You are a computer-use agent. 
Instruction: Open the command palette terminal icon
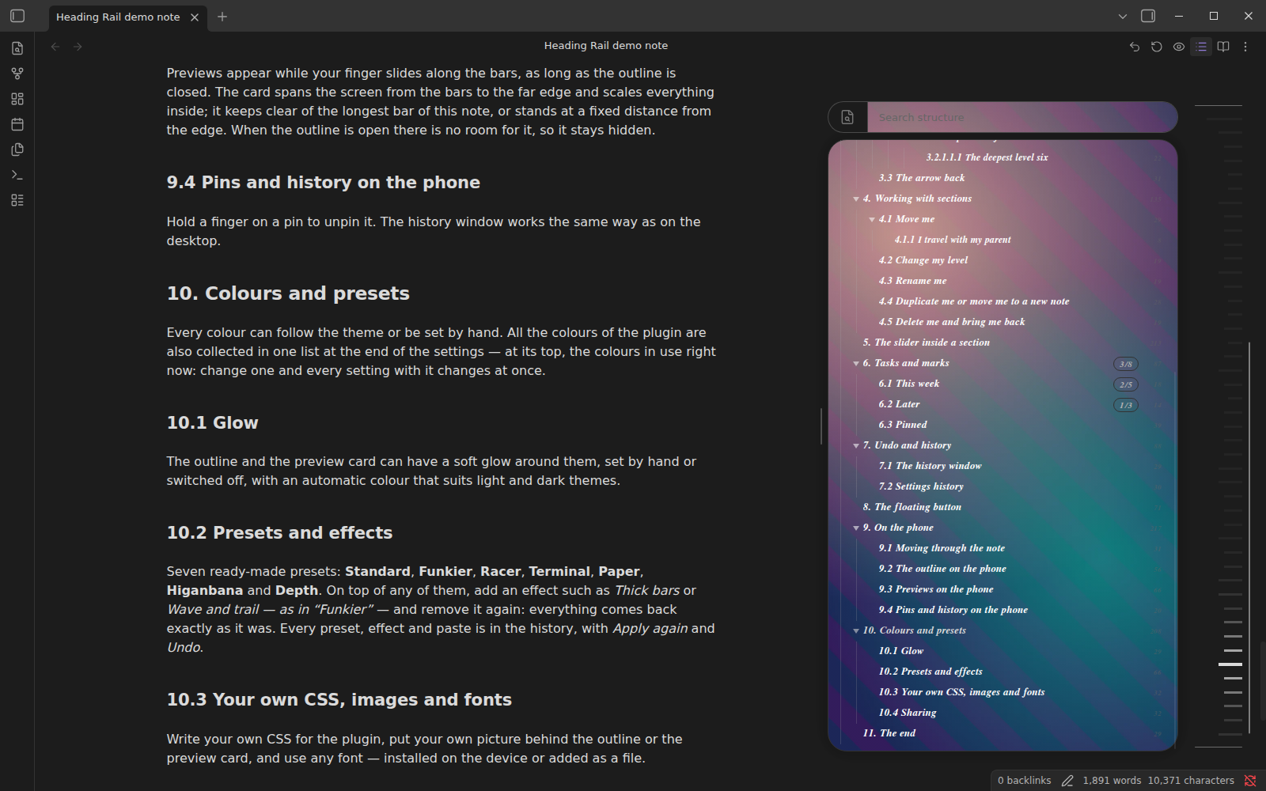(17, 175)
